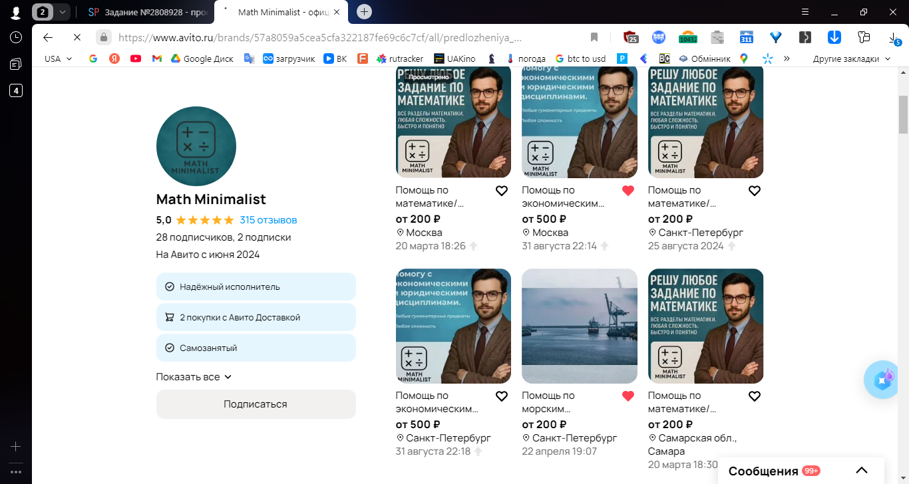Unlike the Moscow economics help listing

[628, 191]
